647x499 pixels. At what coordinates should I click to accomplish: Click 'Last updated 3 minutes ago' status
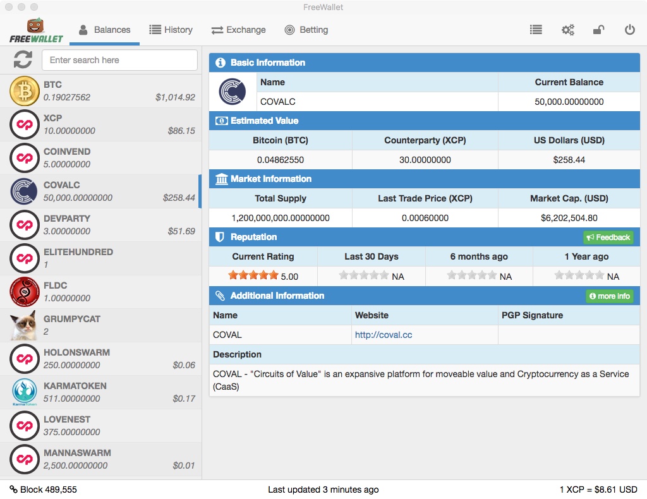[x=323, y=490]
